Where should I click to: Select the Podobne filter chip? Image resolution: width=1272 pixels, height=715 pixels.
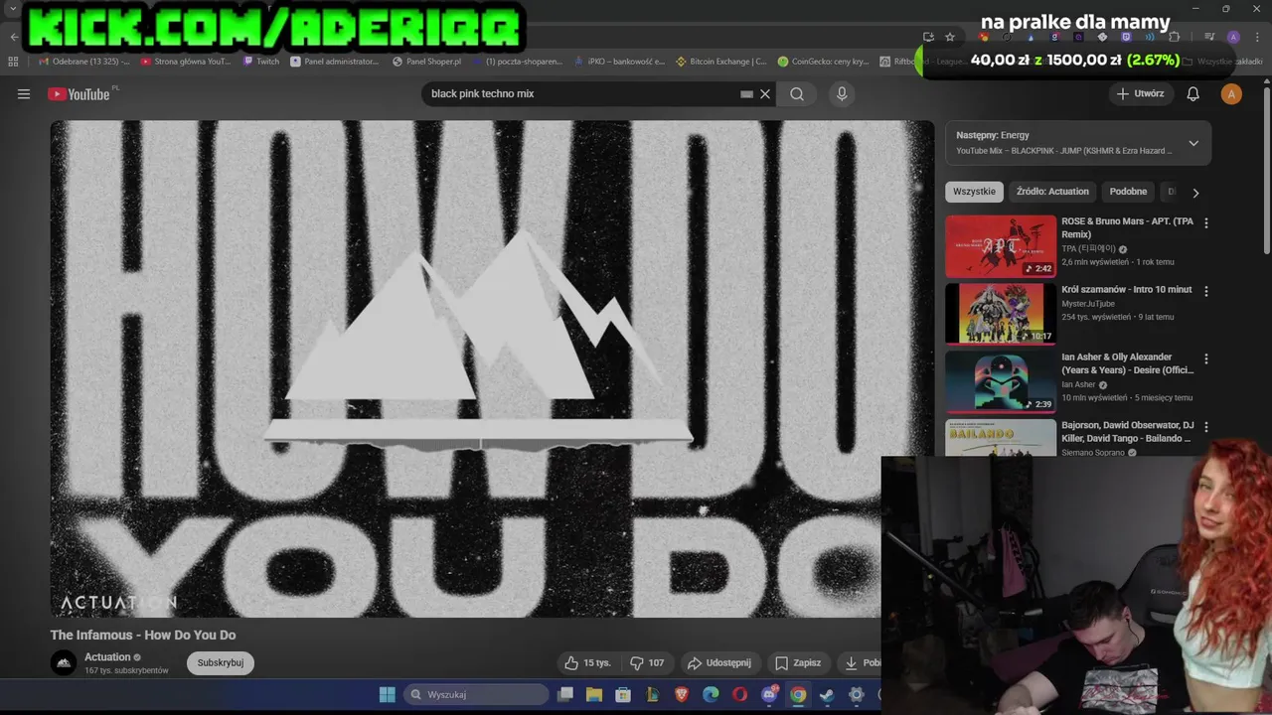coord(1128,192)
